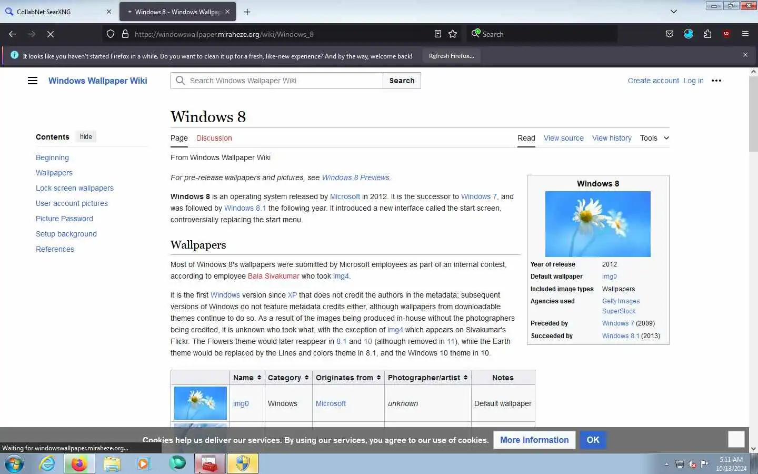Screen dimensions: 758x474
Task: List all tabs with the chevron button
Action: pyautogui.click(x=674, y=12)
